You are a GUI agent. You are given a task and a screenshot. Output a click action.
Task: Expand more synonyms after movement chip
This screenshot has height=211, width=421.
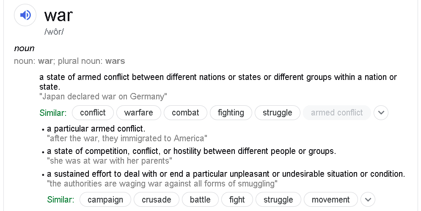point(368,200)
